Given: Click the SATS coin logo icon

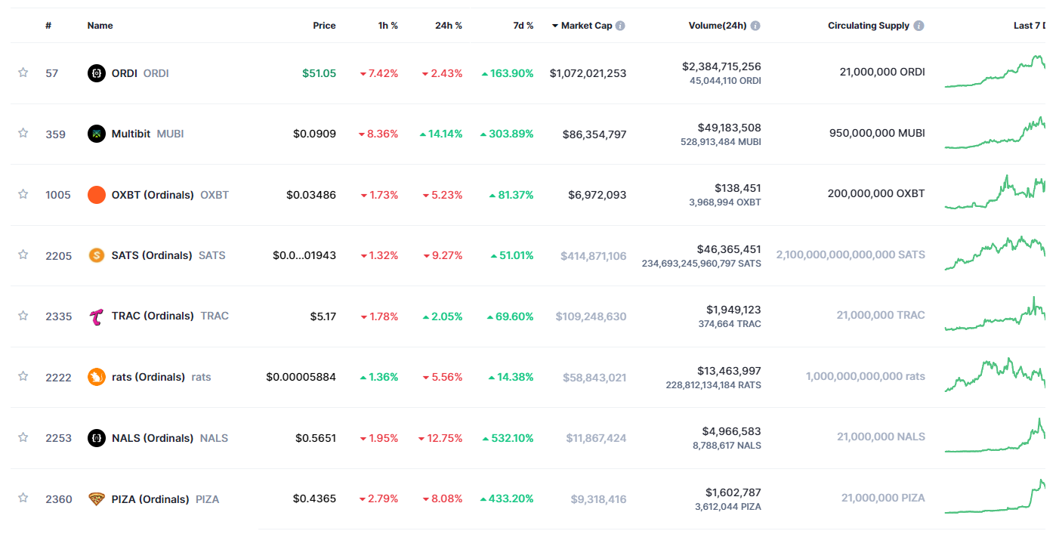Looking at the screenshot, I should coord(97,255).
